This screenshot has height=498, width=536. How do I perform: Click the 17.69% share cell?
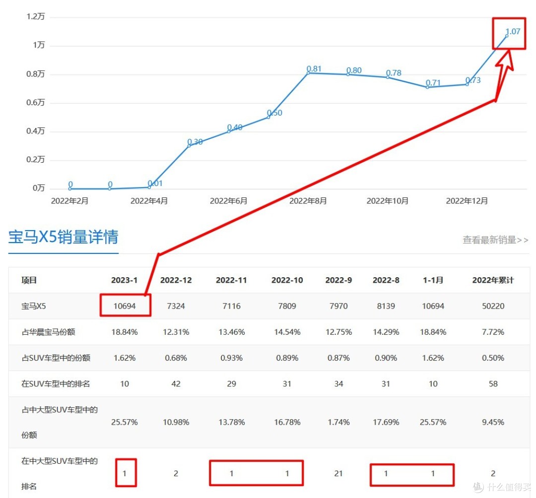[x=386, y=422]
